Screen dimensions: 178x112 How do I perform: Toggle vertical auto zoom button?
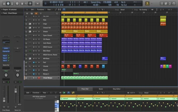coord(157,10)
